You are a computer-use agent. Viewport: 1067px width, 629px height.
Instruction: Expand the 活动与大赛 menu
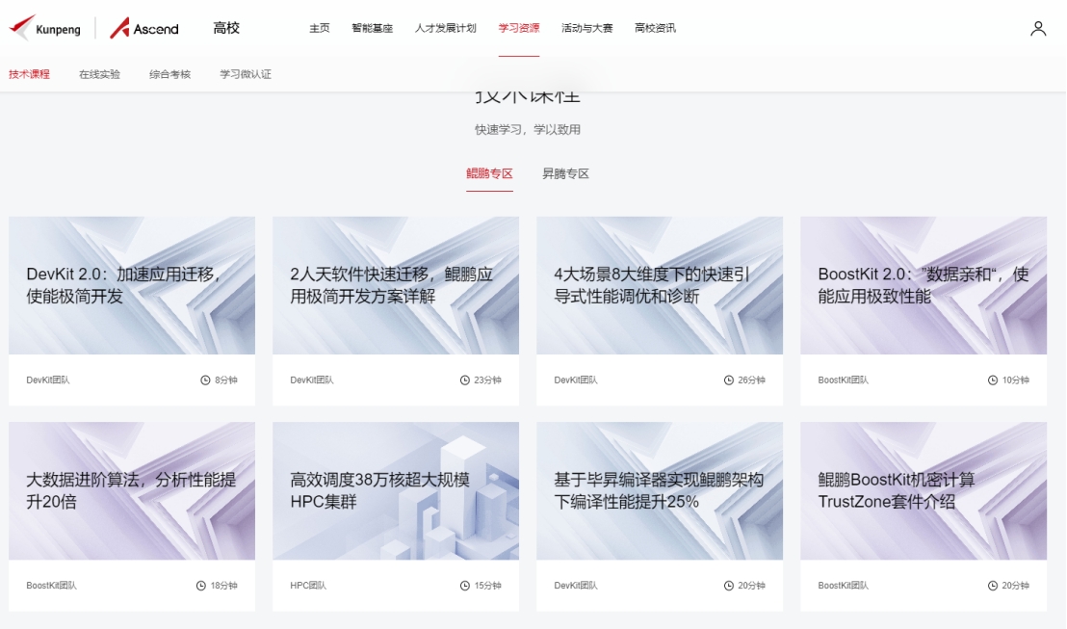pos(586,29)
